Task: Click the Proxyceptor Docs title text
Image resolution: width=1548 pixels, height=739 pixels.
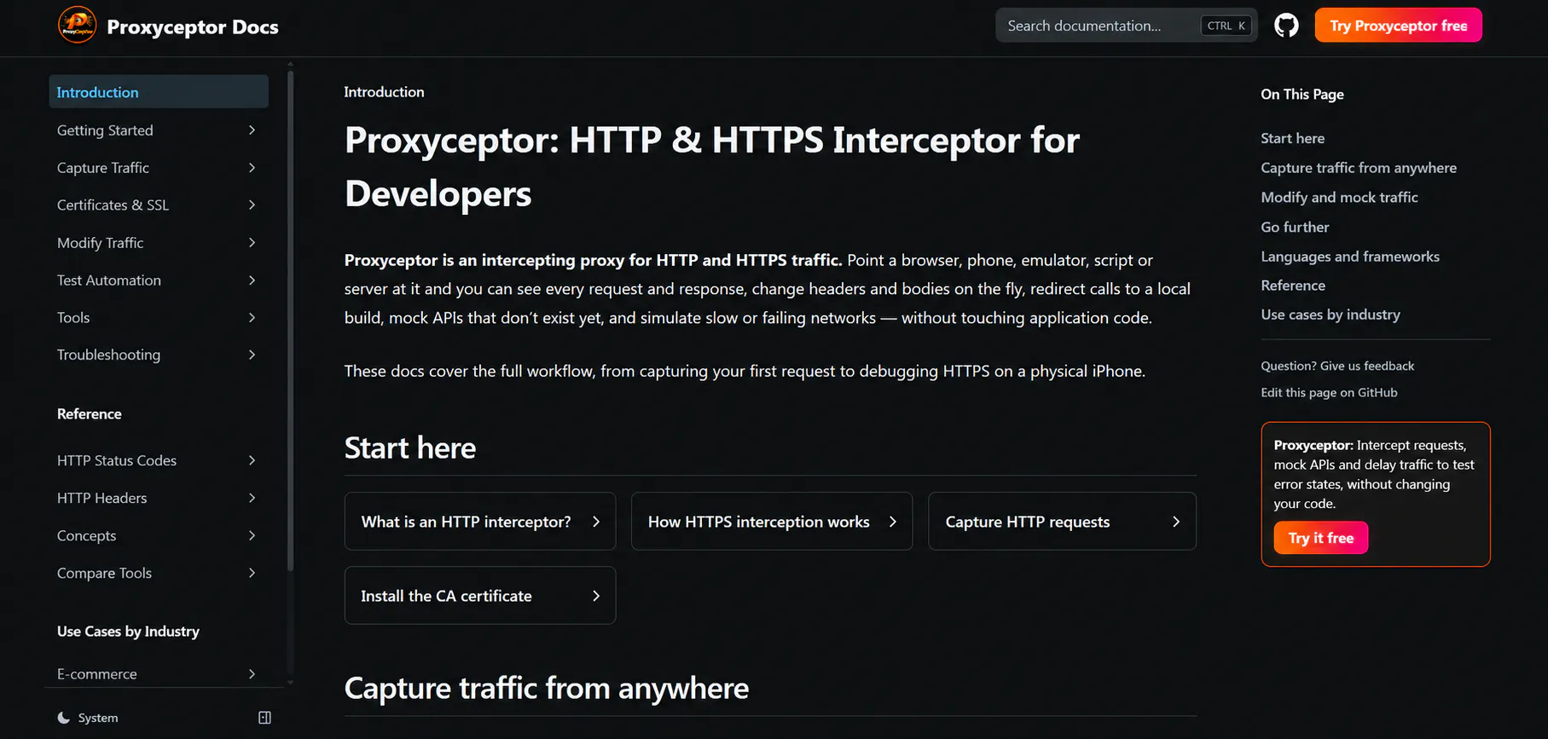Action: pos(193,26)
